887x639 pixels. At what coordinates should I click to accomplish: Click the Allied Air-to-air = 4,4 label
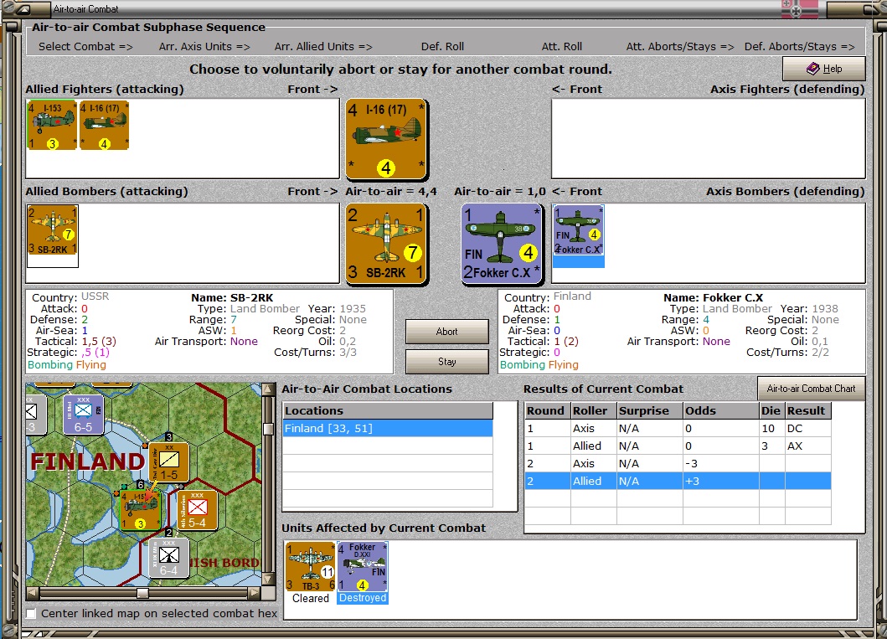391,192
